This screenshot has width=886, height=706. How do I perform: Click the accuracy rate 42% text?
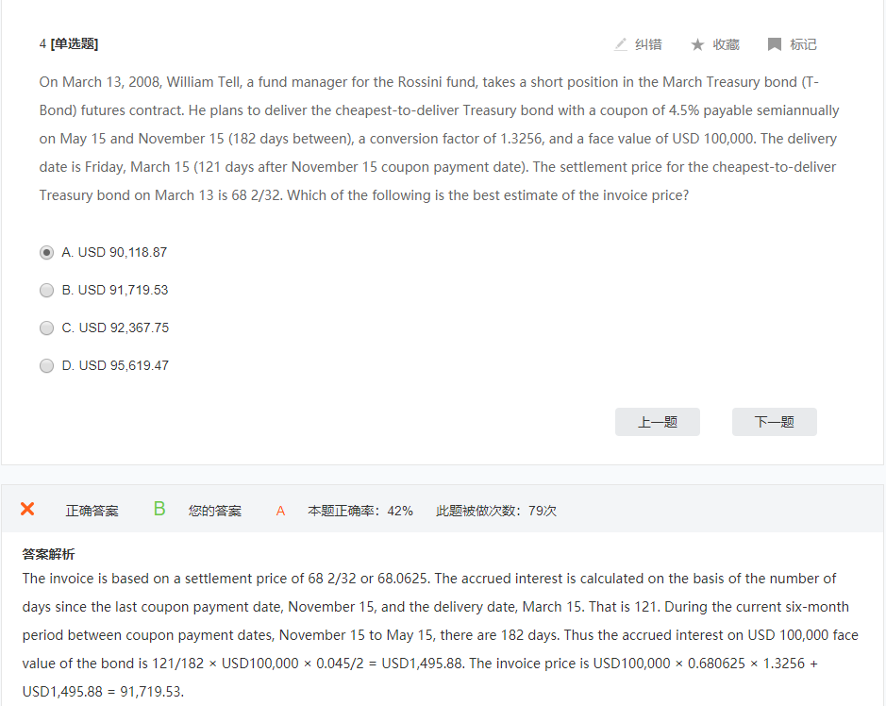coord(400,511)
